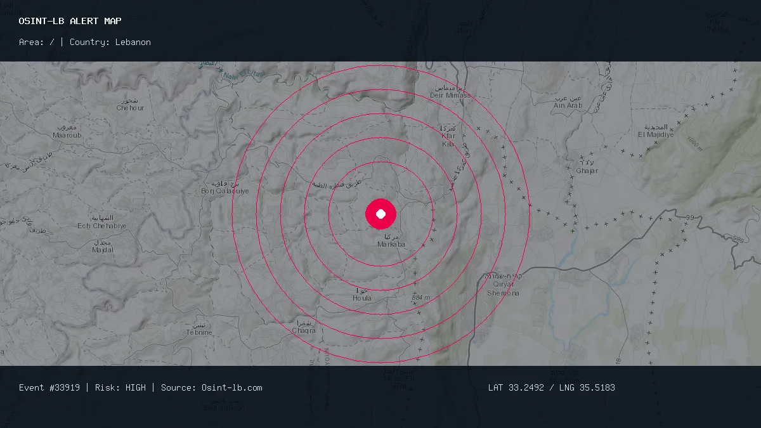The width and height of the screenshot is (761, 428).
Task: Select the Risk: HIGH indicator
Action: (120, 387)
